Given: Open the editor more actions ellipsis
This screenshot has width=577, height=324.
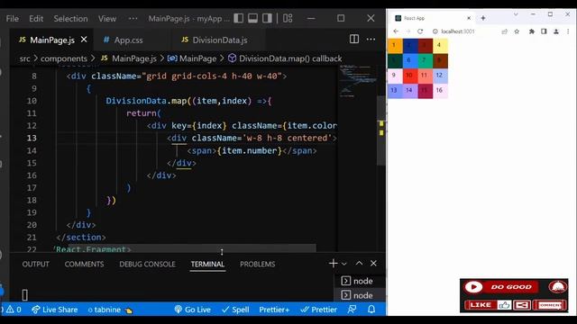Looking at the screenshot, I should pyautogui.click(x=371, y=39).
